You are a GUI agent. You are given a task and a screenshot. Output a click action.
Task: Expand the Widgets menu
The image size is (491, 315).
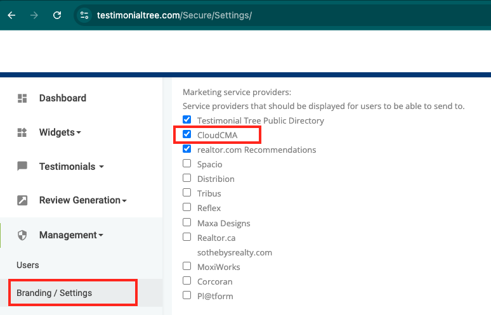pos(60,132)
